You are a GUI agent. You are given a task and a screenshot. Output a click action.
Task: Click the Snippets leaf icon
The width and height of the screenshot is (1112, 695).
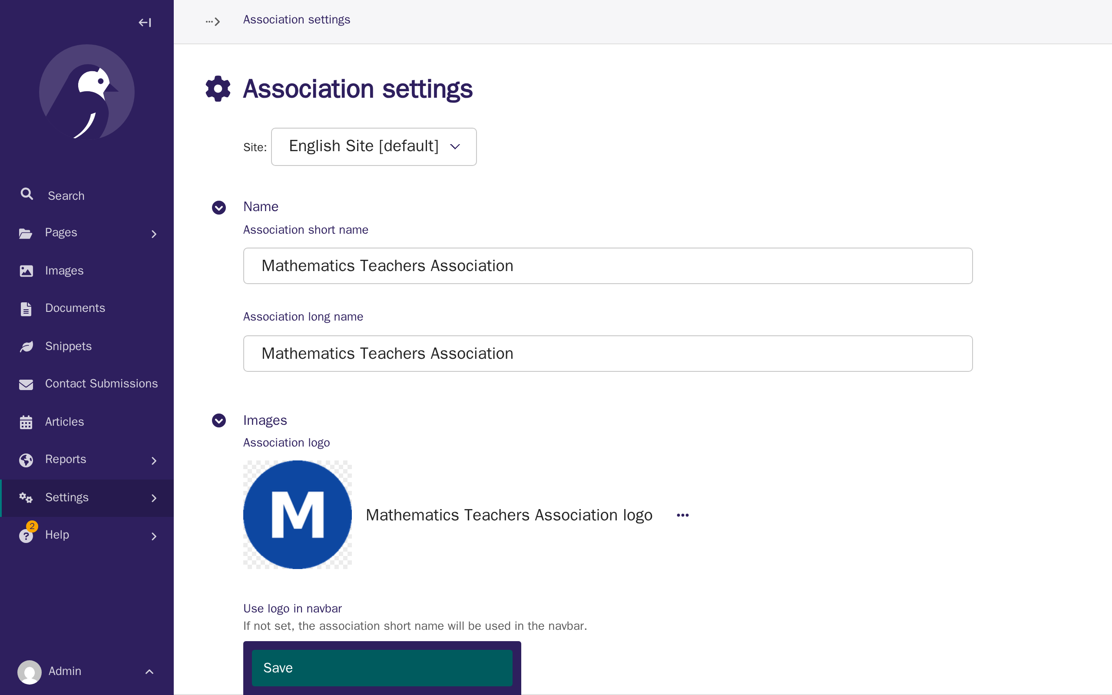pyautogui.click(x=26, y=347)
